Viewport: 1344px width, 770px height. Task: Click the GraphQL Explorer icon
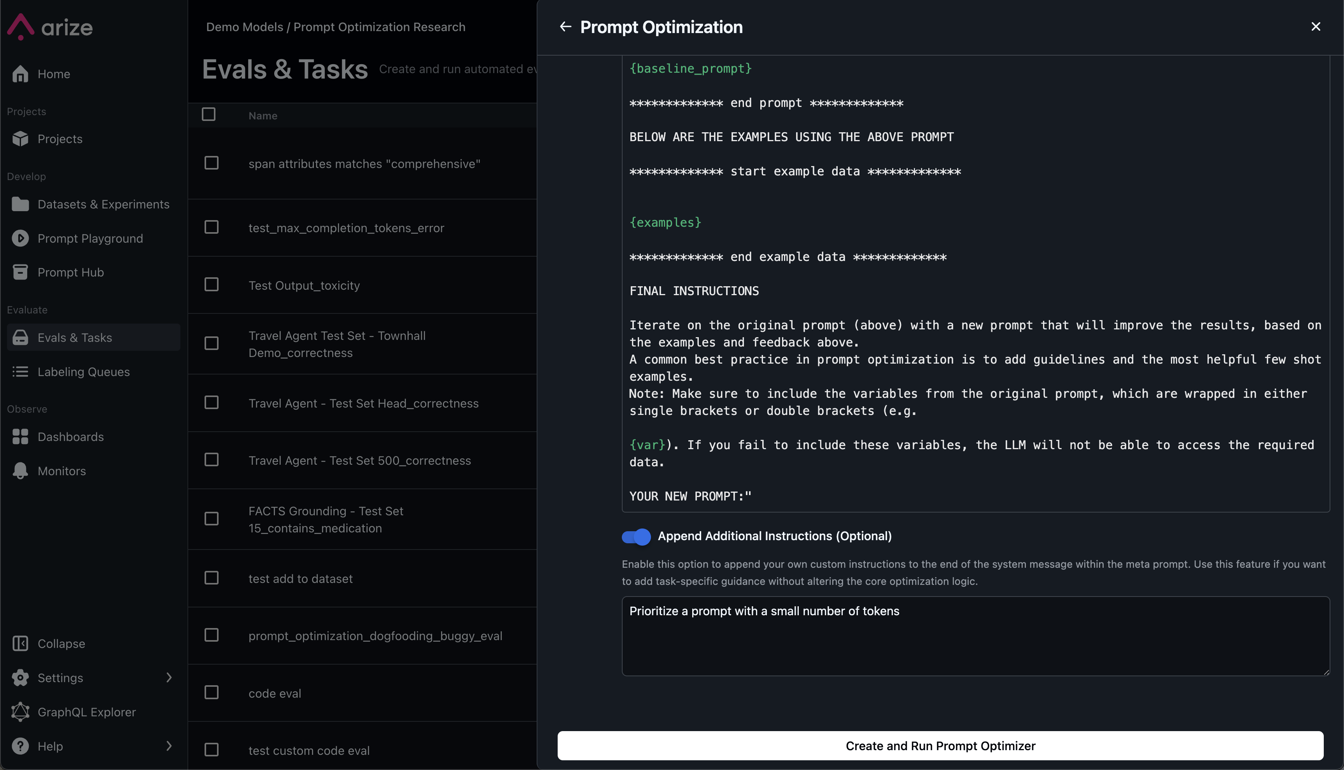[x=20, y=712]
